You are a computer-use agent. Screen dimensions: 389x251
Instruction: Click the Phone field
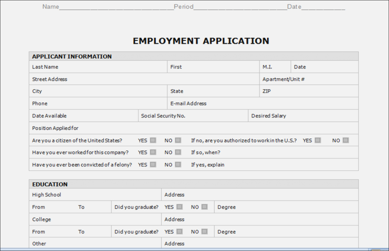click(98, 103)
